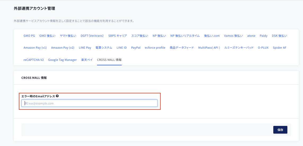Image resolution: width=303 pixels, height=146 pixels.
Task: Click the エラー時のEmailアドレス field label
Action: pos(38,96)
